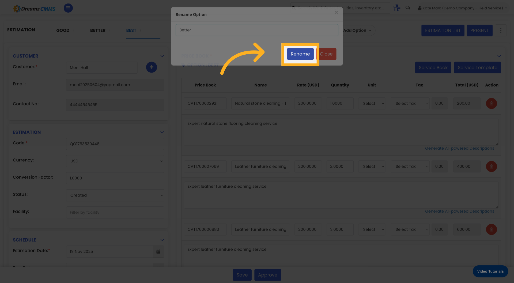Collapse the price book panel chevron
The width and height of the screenshot is (514, 283).
499,56
